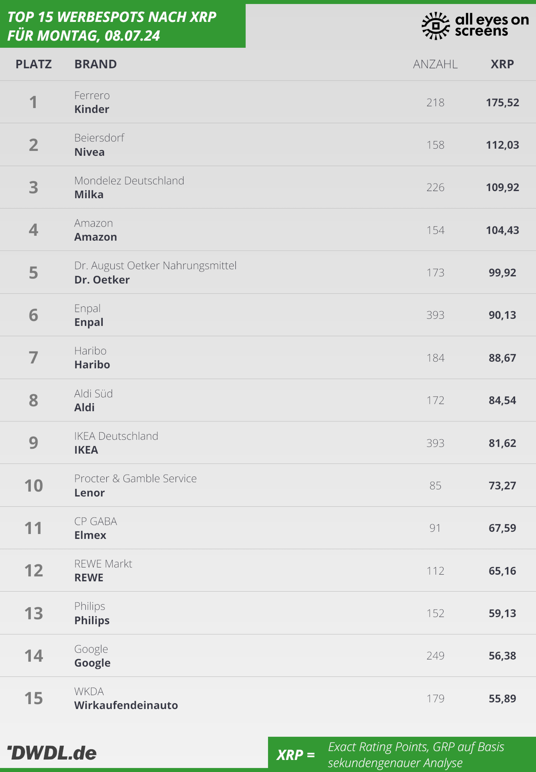Click Milka's XRP value 109,92
Viewport: 536px width, 772px height.
(x=502, y=187)
